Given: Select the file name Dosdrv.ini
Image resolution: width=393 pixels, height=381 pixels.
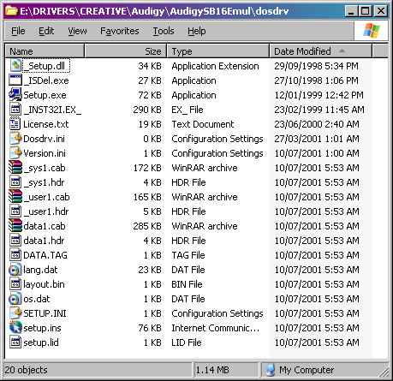Looking at the screenshot, I should pos(44,139).
